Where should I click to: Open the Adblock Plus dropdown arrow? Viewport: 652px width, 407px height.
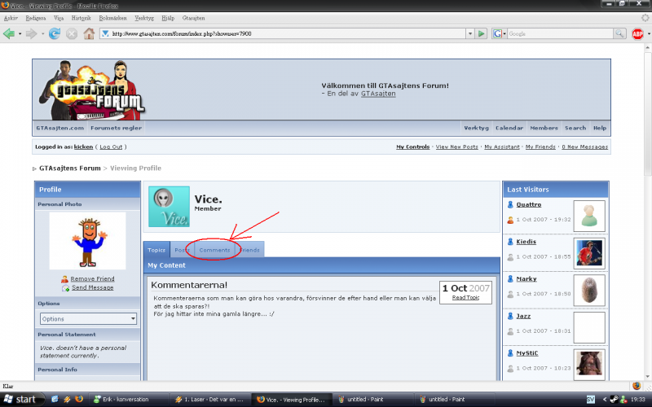[x=648, y=33]
